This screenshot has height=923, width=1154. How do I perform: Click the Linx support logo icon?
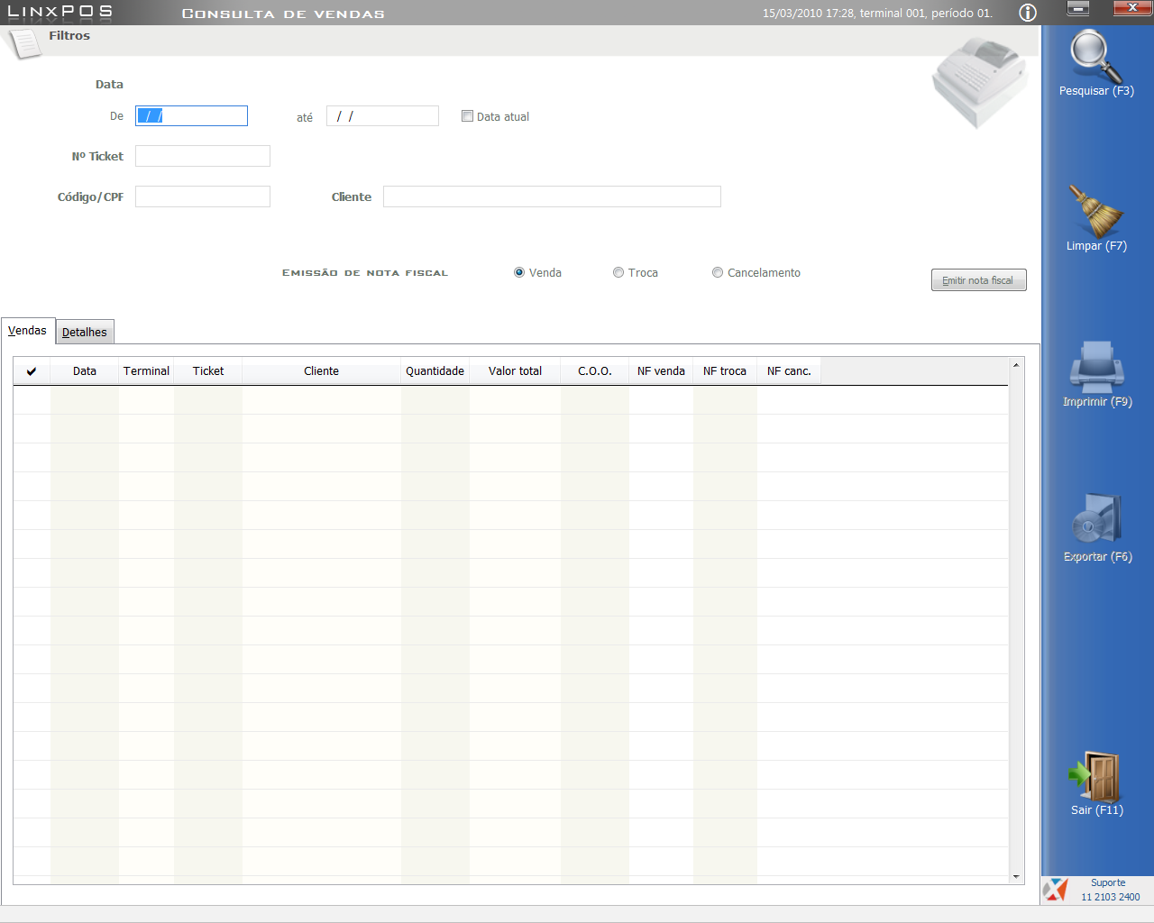click(1056, 890)
